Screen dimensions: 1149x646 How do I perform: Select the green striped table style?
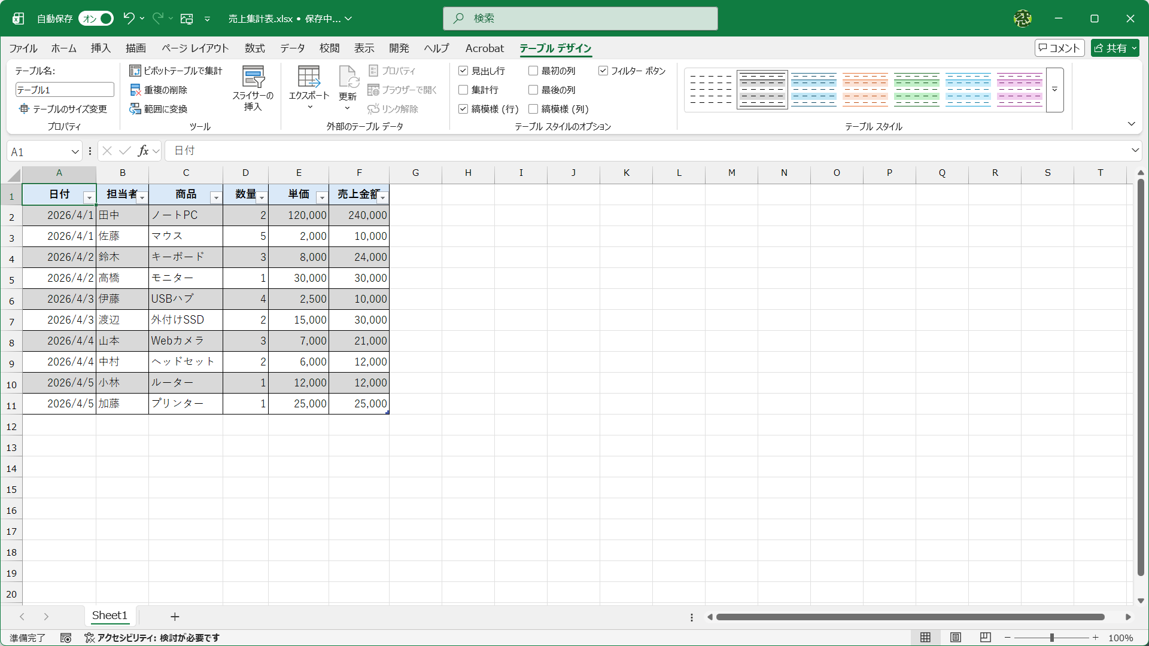916,90
